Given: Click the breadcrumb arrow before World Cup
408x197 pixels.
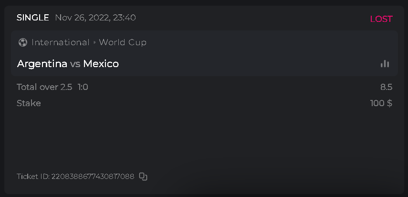Looking at the screenshot, I should click(x=94, y=42).
